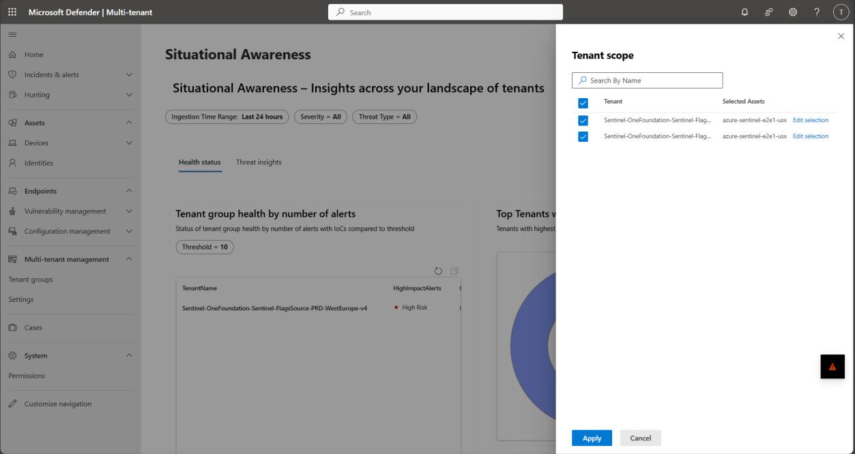Screen dimensions: 855x454
Task: Expand Incidents & alerts chevron
Action: 129,74
